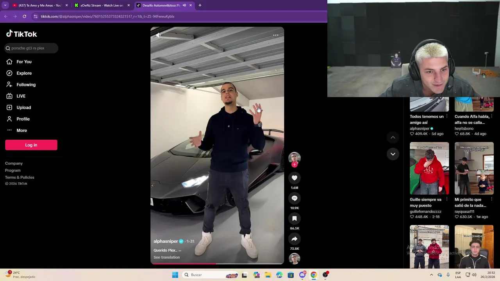This screenshot has height=281, width=500.
Task: Expand the Company footer section
Action: point(14,164)
